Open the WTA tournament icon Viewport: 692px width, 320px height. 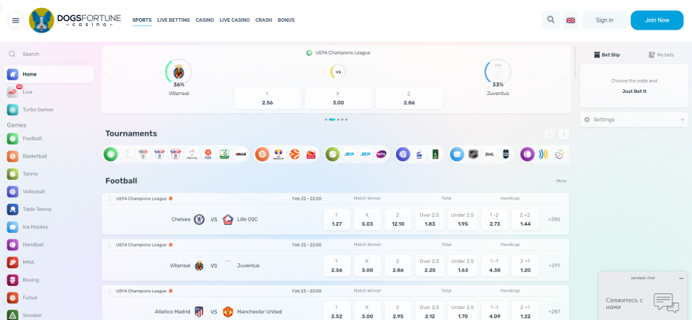click(381, 154)
